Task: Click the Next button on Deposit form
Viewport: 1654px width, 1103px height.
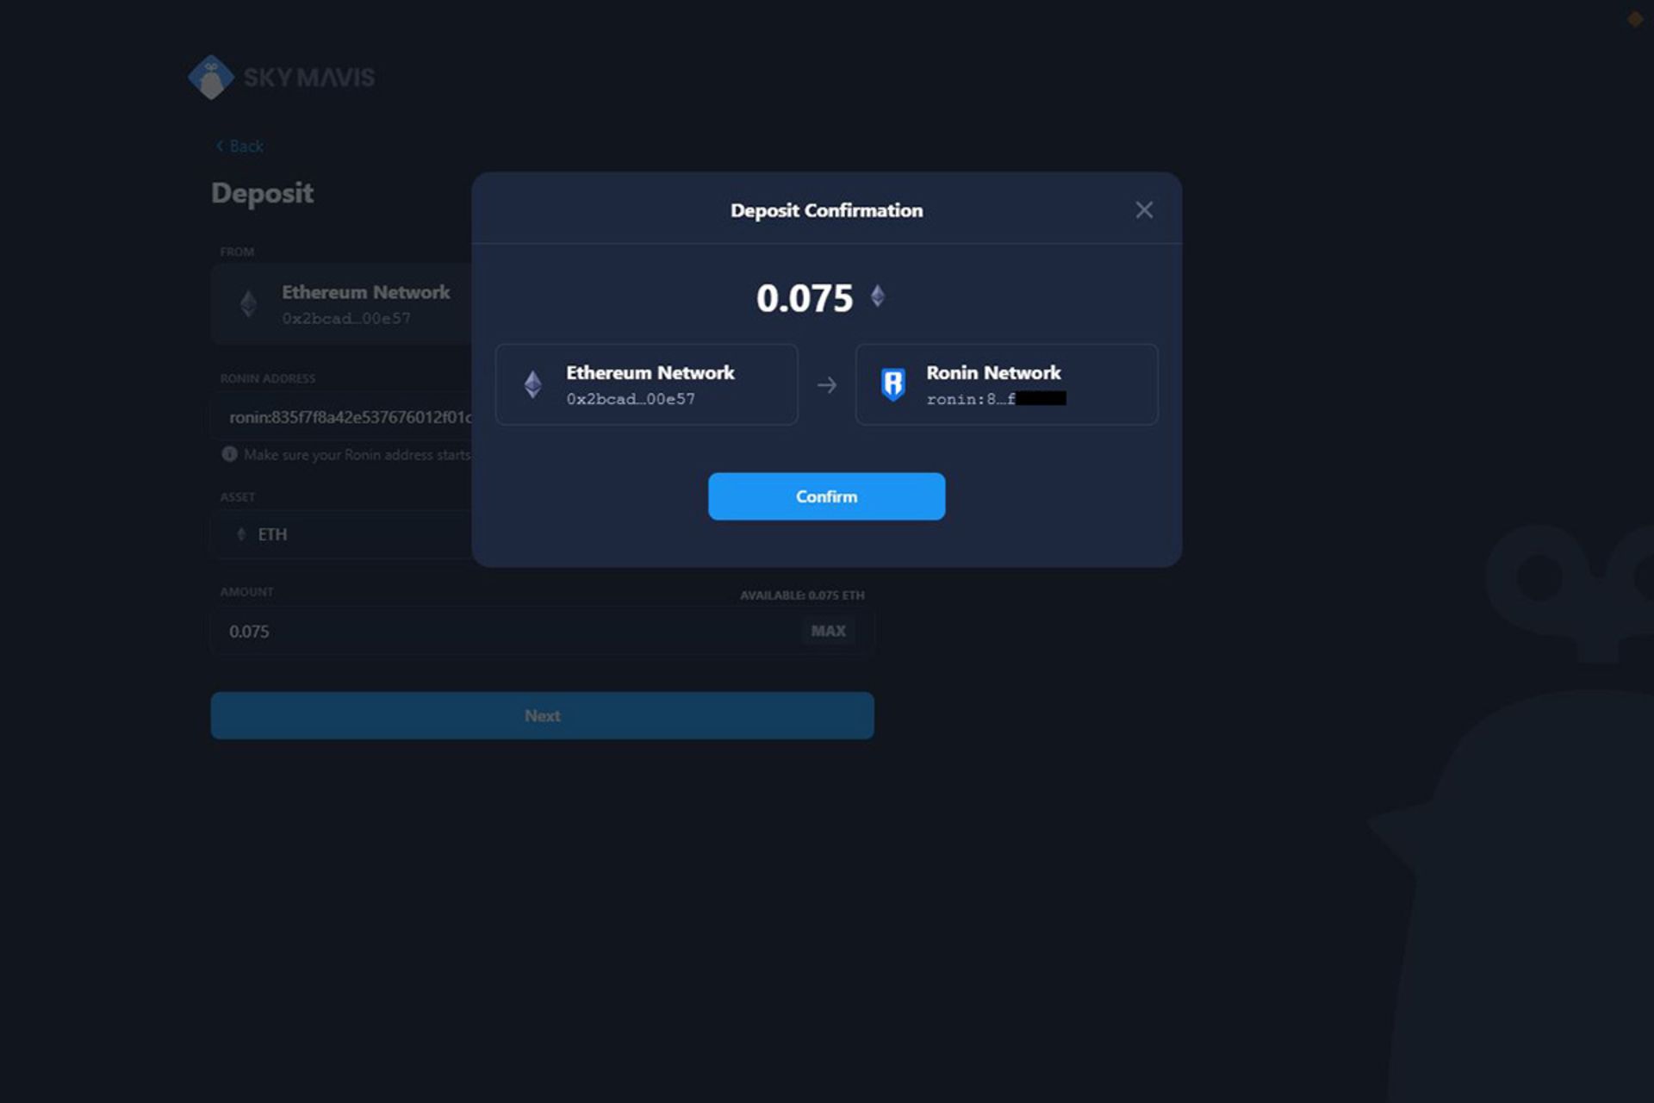Action: (x=542, y=715)
